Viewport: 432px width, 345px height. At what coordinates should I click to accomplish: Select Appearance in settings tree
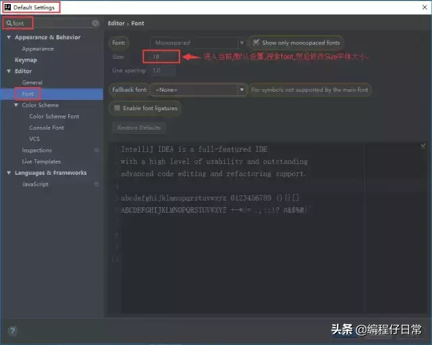(x=38, y=49)
